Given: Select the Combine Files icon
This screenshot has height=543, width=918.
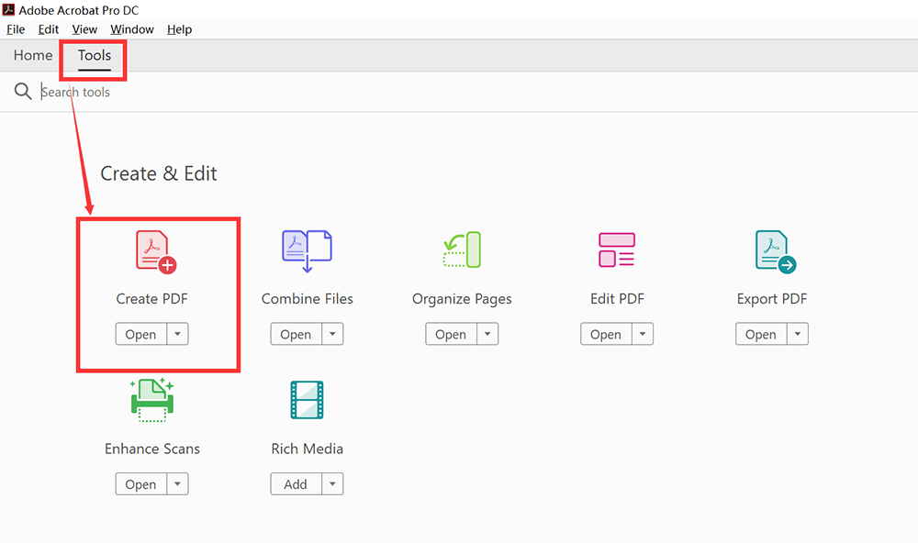Looking at the screenshot, I should click(x=307, y=251).
